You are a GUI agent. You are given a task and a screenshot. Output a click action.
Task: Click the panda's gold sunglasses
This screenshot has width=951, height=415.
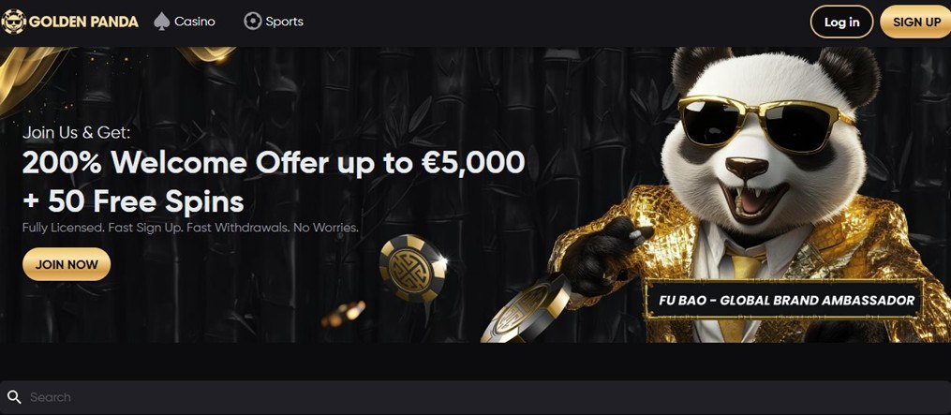click(x=765, y=122)
